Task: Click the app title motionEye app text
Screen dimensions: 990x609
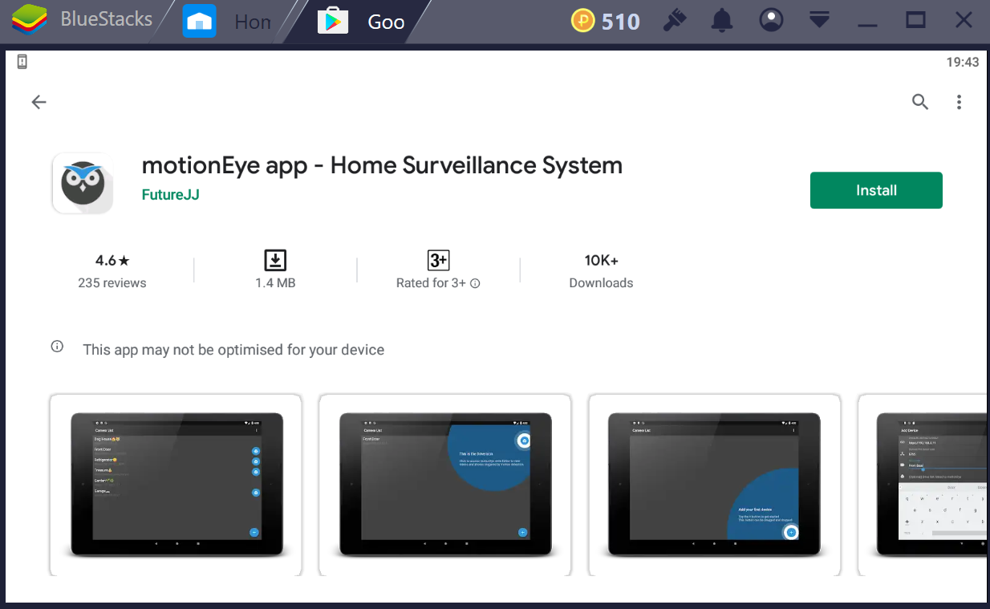Action: coord(382,165)
